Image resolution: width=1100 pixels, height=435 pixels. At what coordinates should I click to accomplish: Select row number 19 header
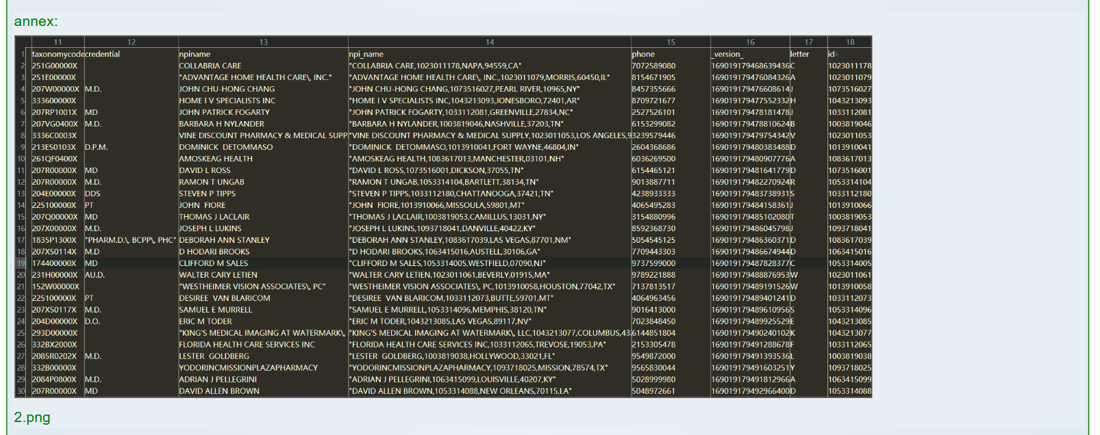pos(21,263)
